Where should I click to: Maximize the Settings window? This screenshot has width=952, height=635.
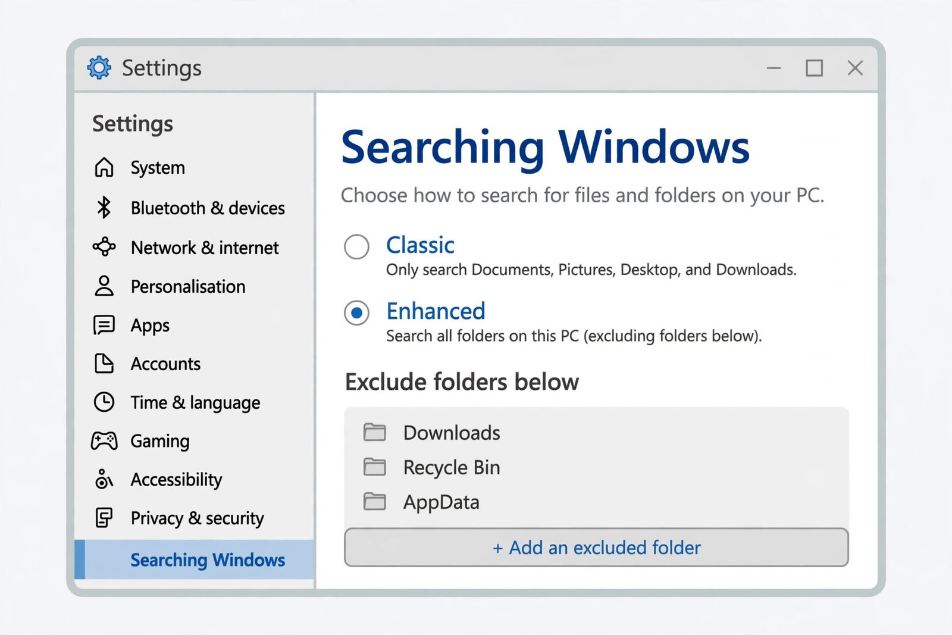pyautogui.click(x=814, y=68)
